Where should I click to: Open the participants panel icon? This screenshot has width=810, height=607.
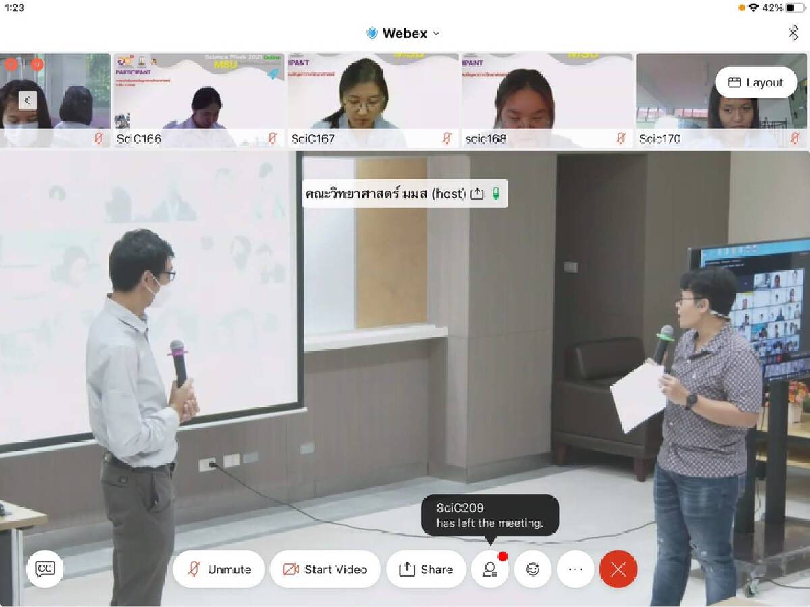click(490, 569)
